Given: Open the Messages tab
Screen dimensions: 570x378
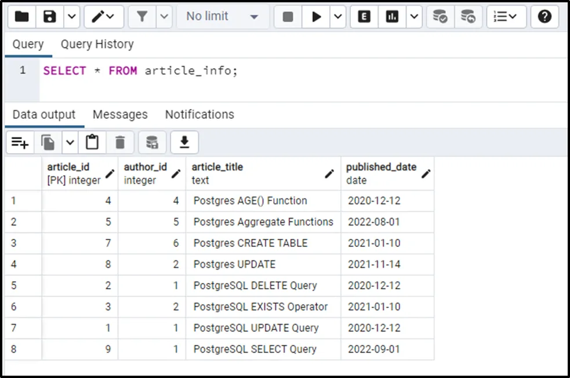Looking at the screenshot, I should point(120,115).
